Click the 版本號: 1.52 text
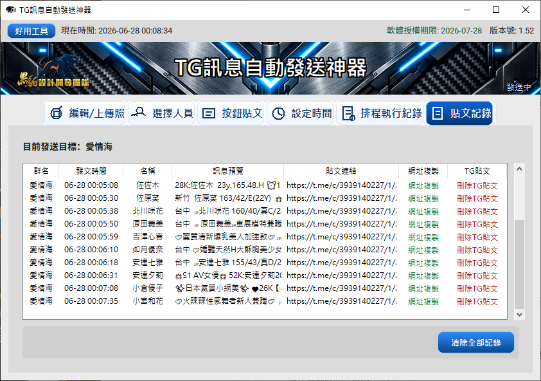This screenshot has width=541, height=381. [x=511, y=31]
